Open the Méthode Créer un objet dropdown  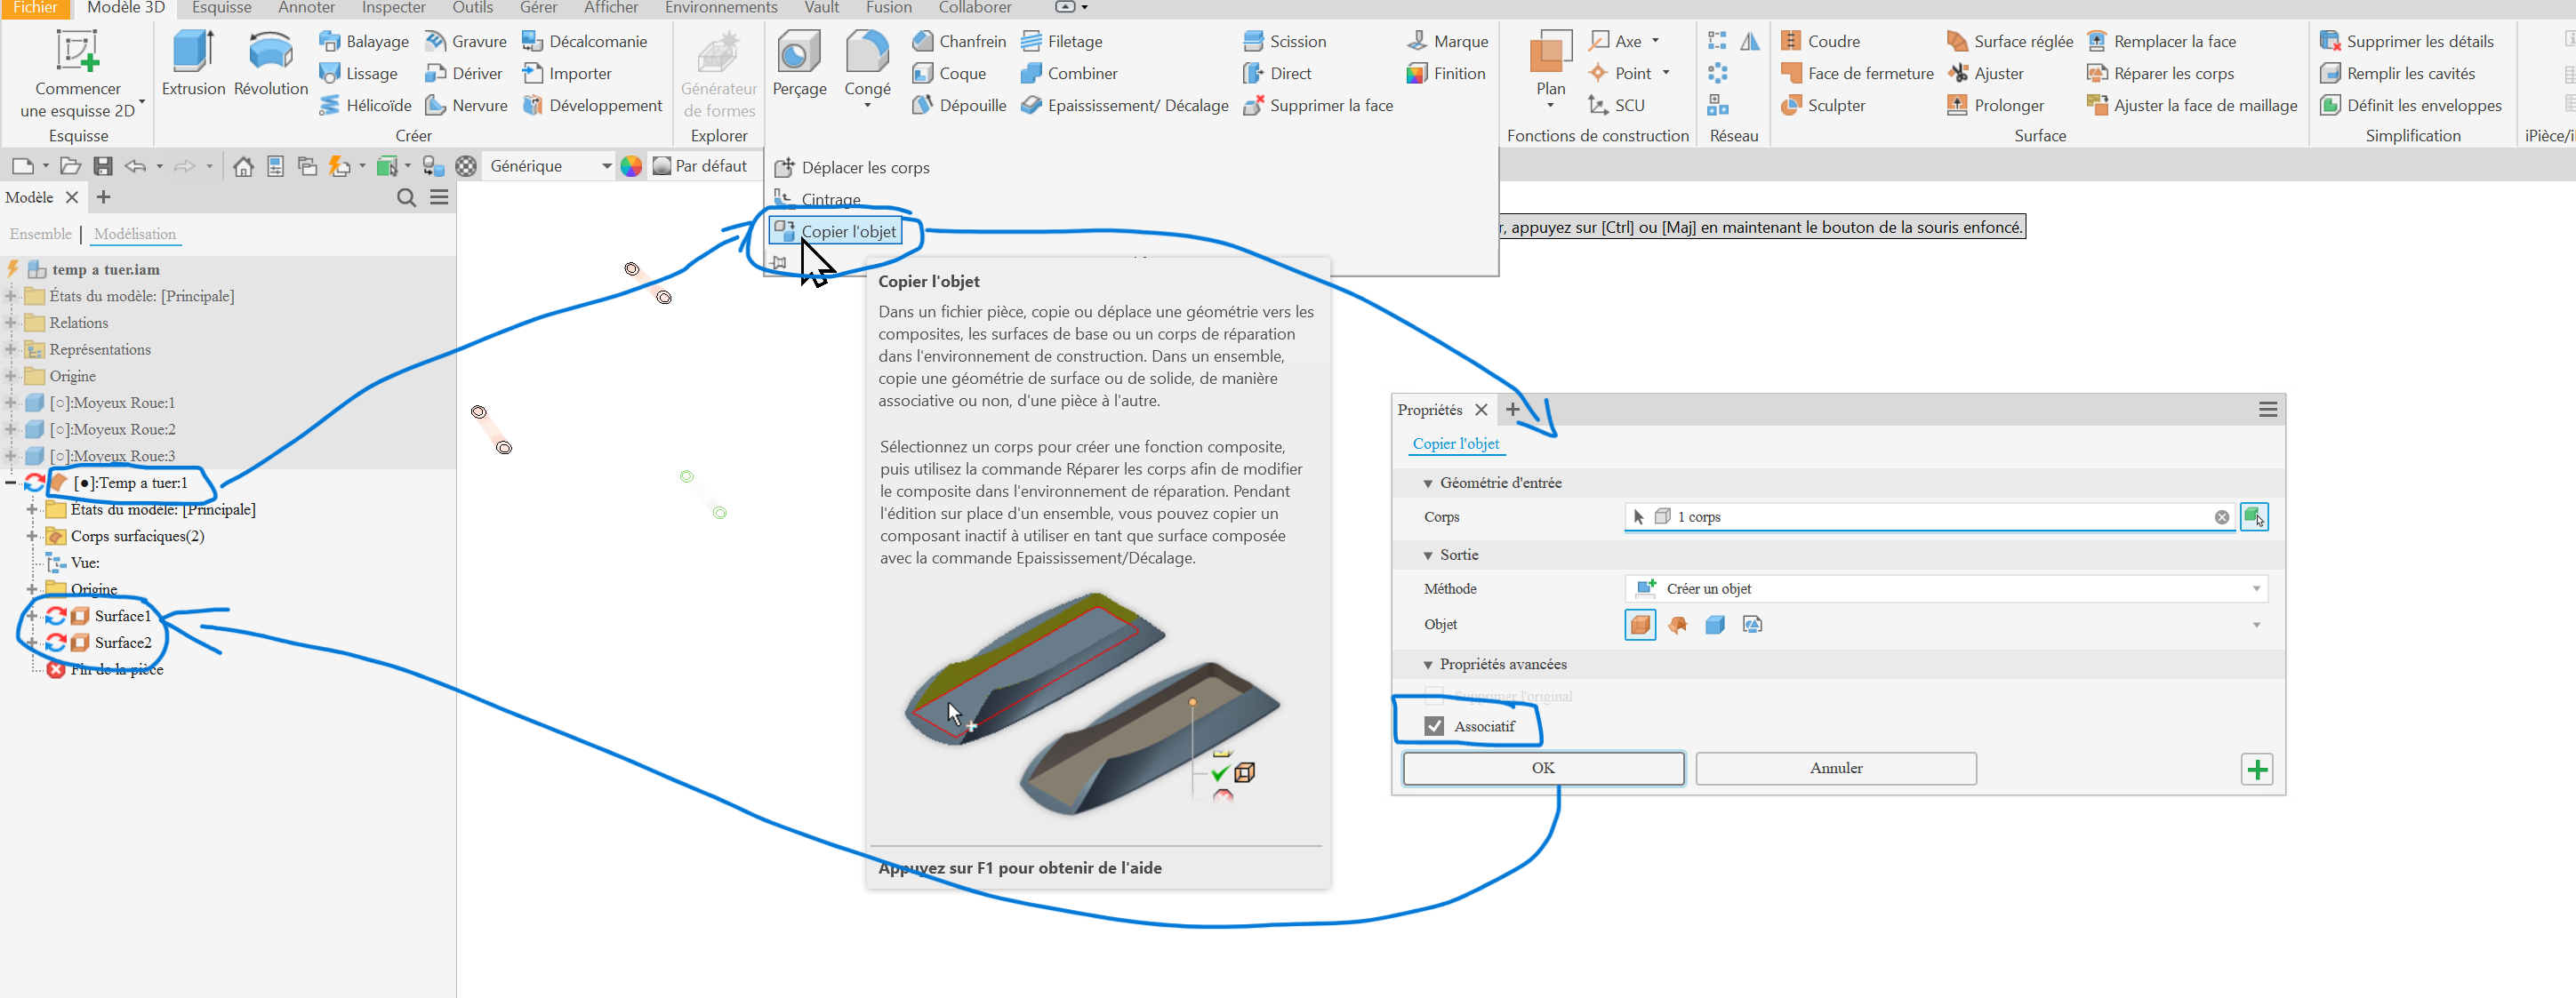[x=1946, y=588]
